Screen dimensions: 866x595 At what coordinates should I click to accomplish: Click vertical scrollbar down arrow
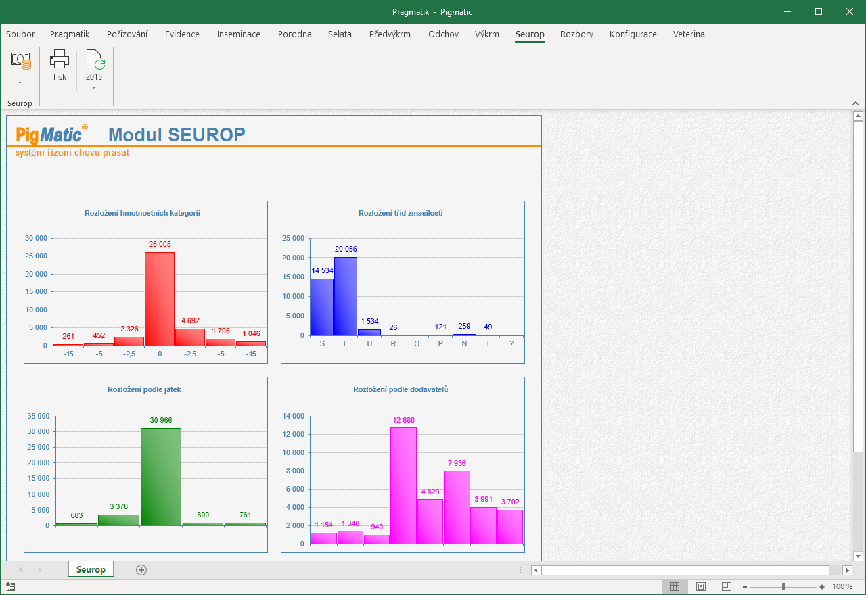[x=859, y=556]
